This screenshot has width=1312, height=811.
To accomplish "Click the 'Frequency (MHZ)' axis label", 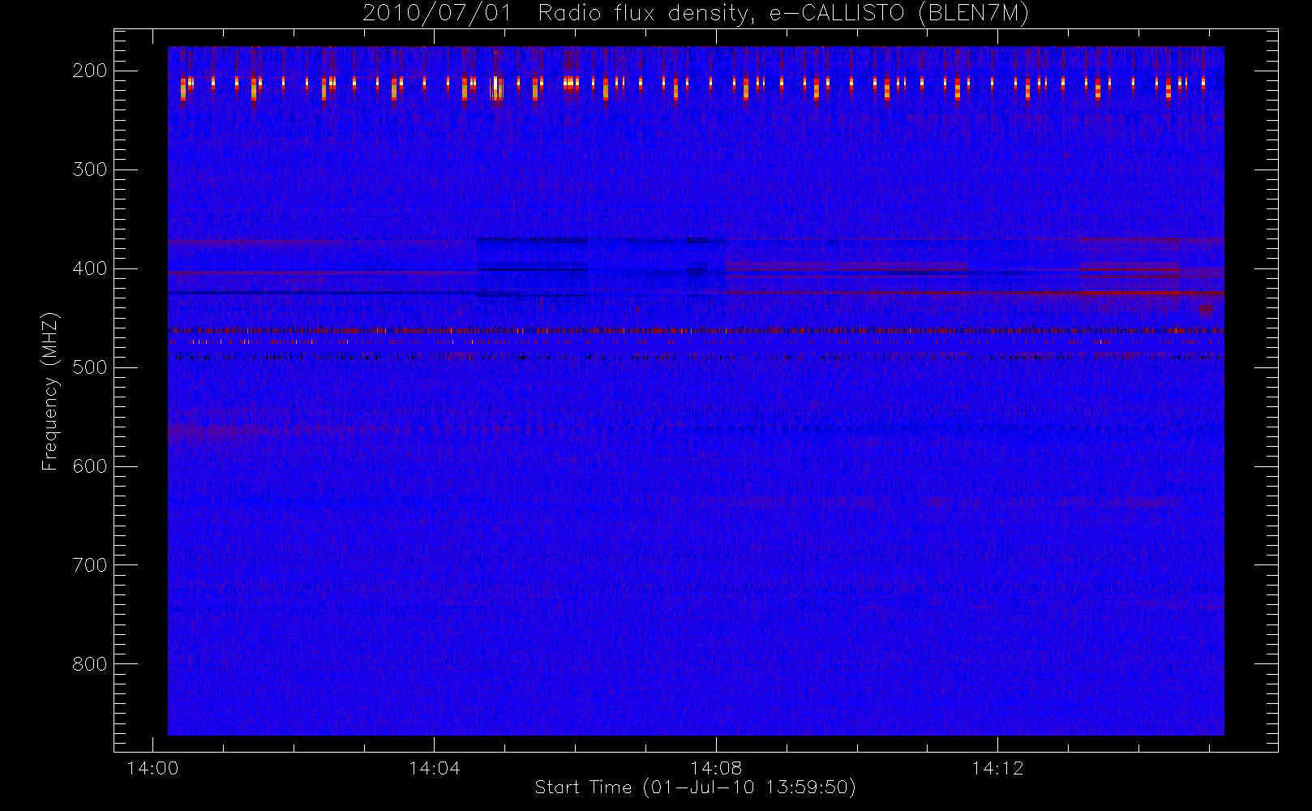I will (x=50, y=391).
